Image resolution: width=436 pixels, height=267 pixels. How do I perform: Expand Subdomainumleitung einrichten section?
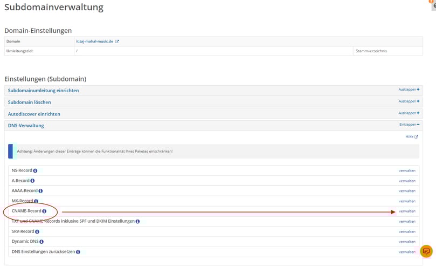pyautogui.click(x=409, y=90)
